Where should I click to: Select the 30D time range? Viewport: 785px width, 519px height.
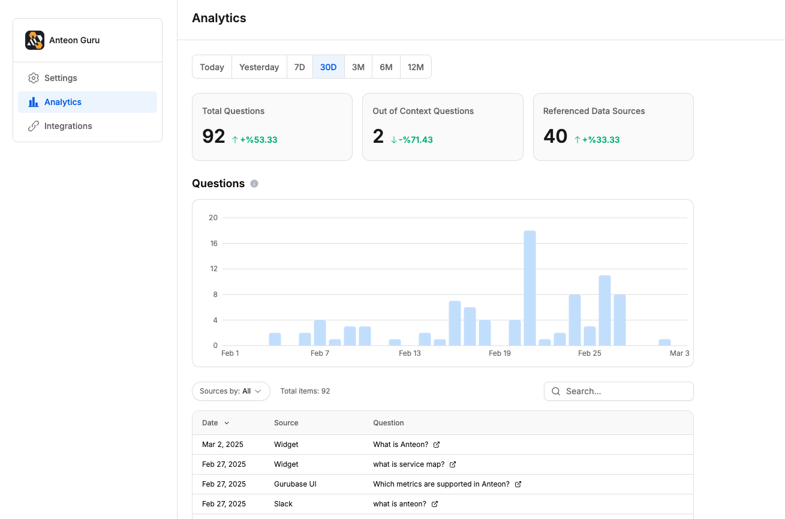pos(329,67)
